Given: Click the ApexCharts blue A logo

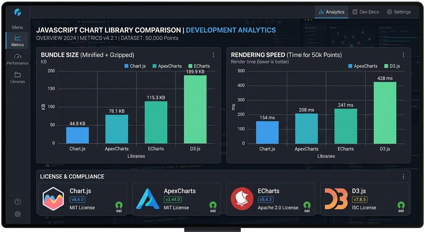Looking at the screenshot, I should tap(148, 199).
